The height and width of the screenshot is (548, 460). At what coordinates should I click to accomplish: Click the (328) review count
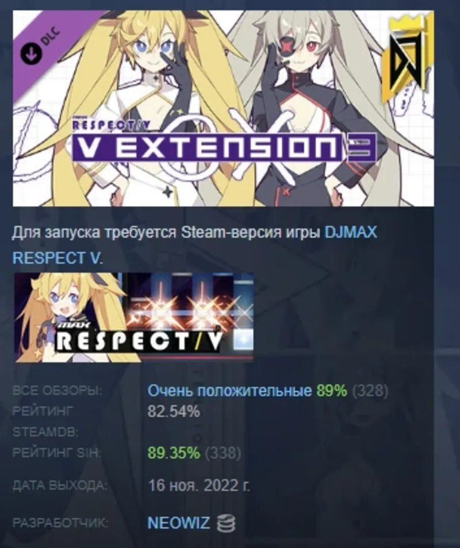[370, 390]
